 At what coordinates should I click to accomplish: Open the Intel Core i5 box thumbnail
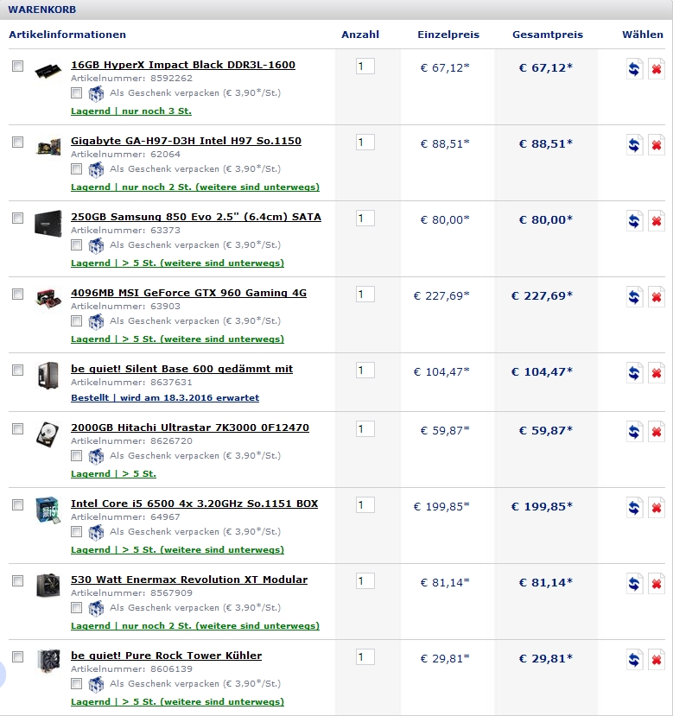[48, 510]
